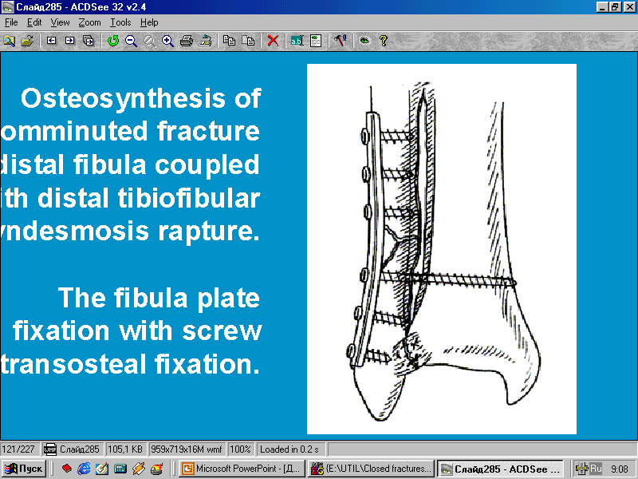Click the move file icon
The height and width of the screenshot is (479, 638).
pos(248,41)
